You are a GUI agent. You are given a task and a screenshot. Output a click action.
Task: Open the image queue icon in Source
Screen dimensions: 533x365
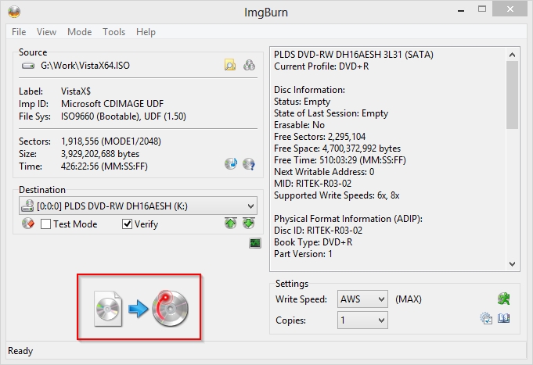(249, 65)
